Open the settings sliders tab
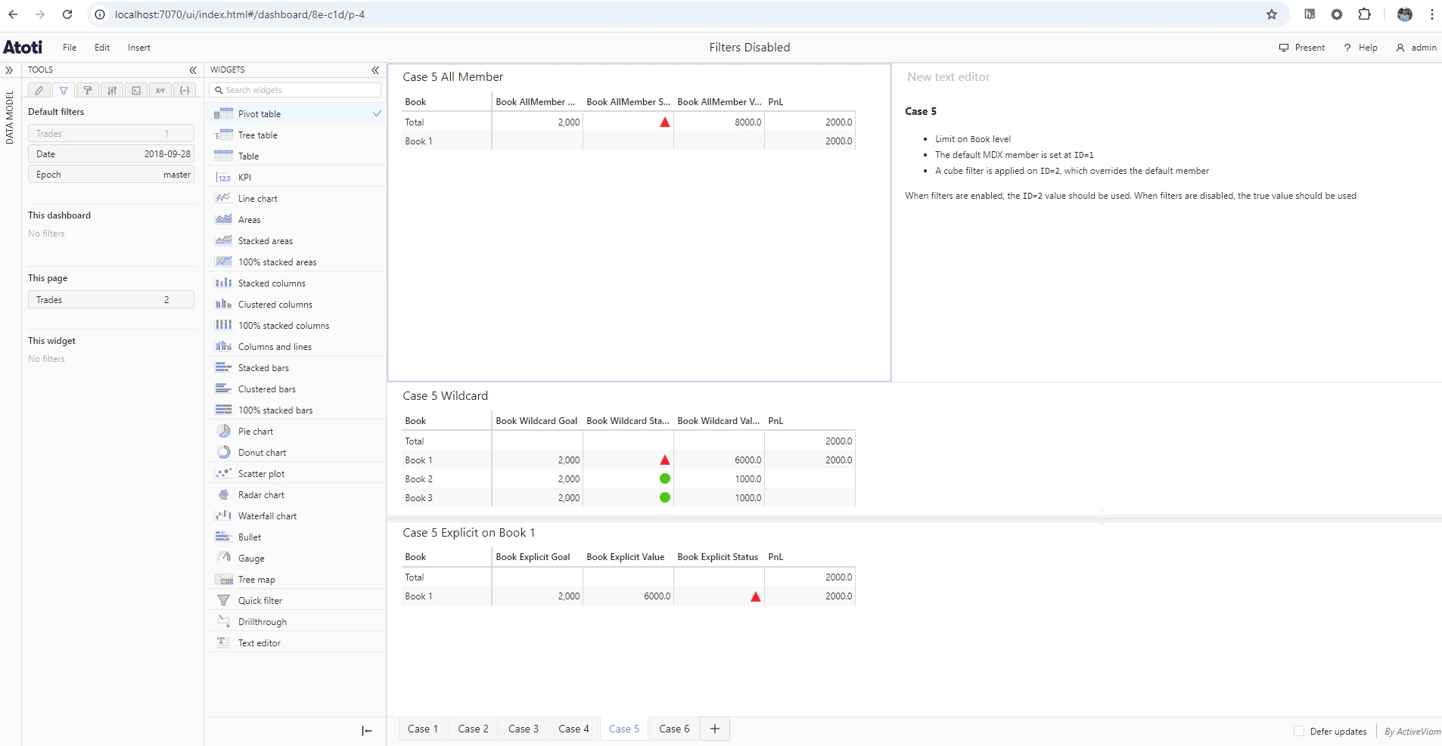 pos(112,90)
